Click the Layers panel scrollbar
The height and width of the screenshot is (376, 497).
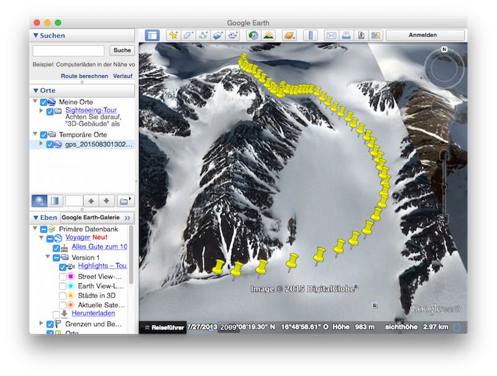[x=130, y=254]
